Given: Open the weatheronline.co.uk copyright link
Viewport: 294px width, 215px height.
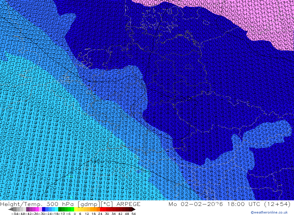Looking at the screenshot, I should (269, 212).
